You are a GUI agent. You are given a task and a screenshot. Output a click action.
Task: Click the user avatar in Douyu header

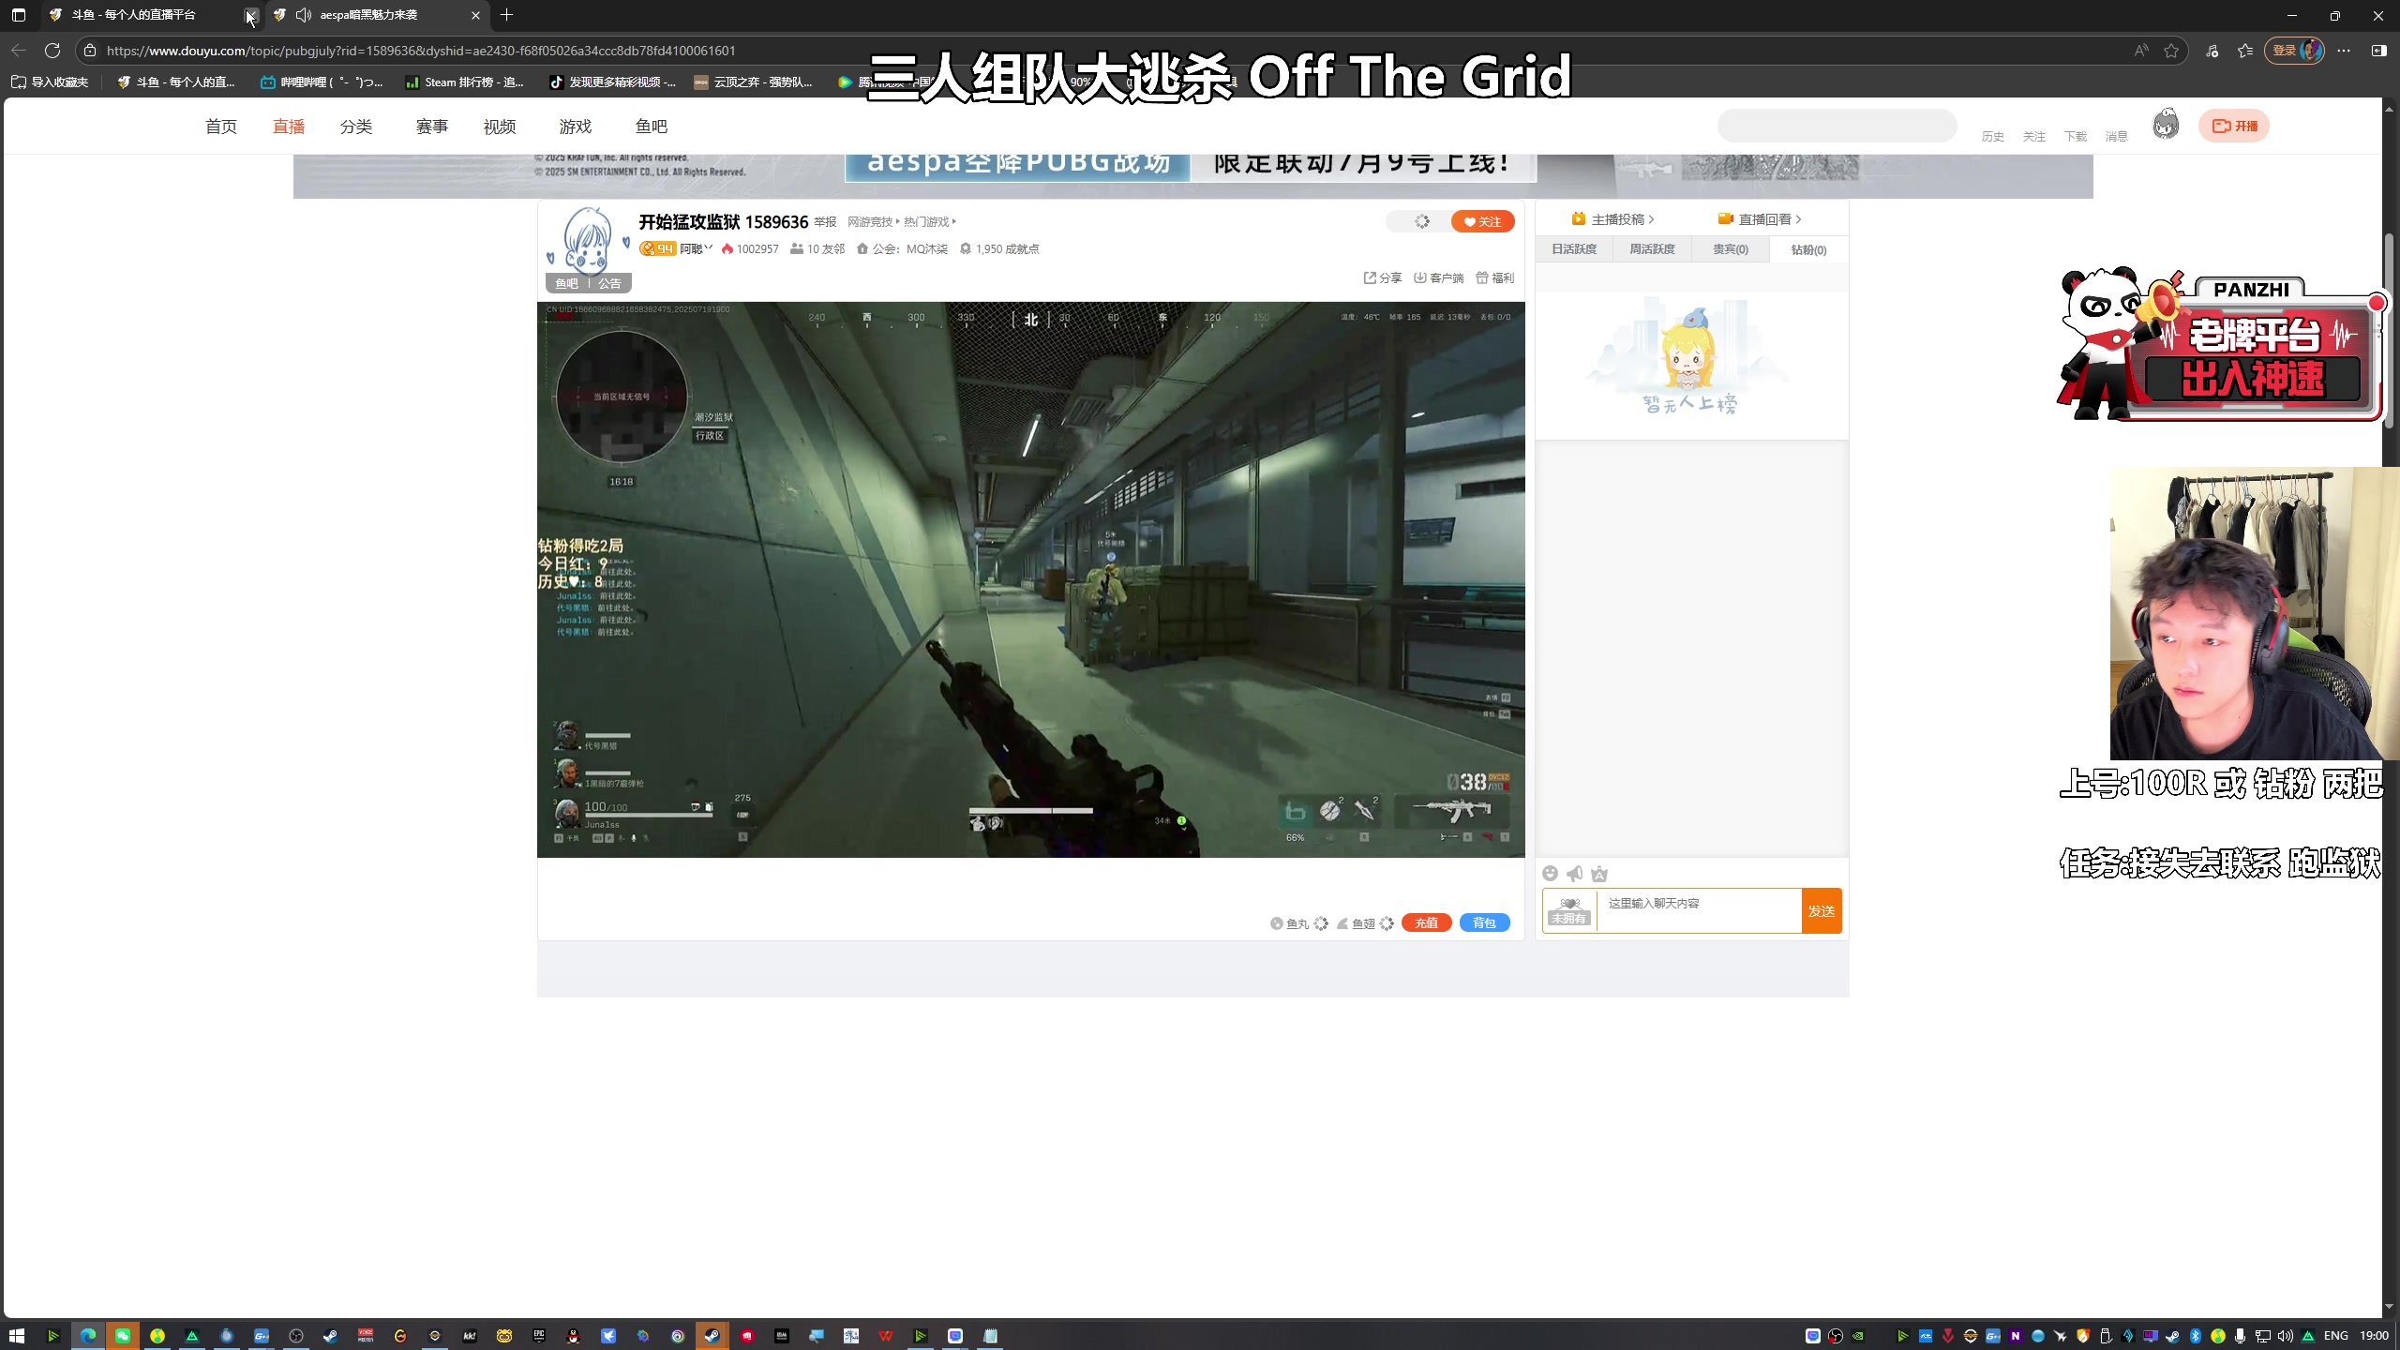[x=2166, y=125]
